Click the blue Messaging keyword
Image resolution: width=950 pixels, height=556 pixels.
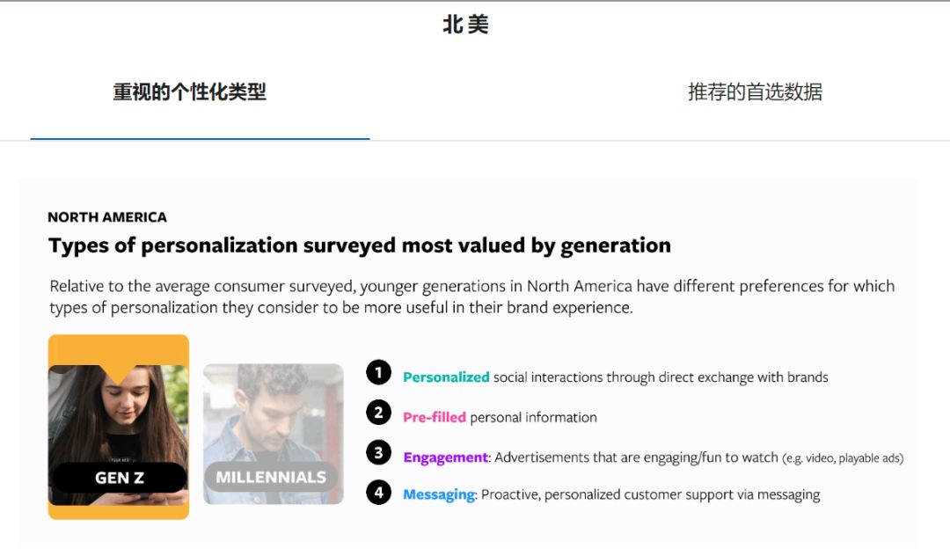439,494
